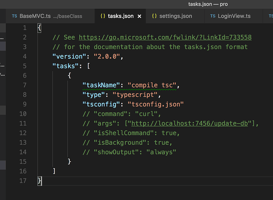Click line number 12 in the gutter
This screenshot has height=200, width=273.
point(23,133)
